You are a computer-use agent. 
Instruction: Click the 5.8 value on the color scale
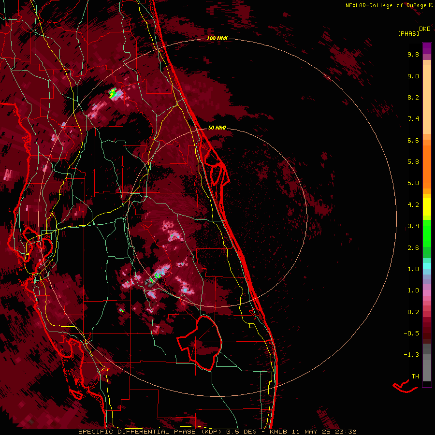(413, 162)
